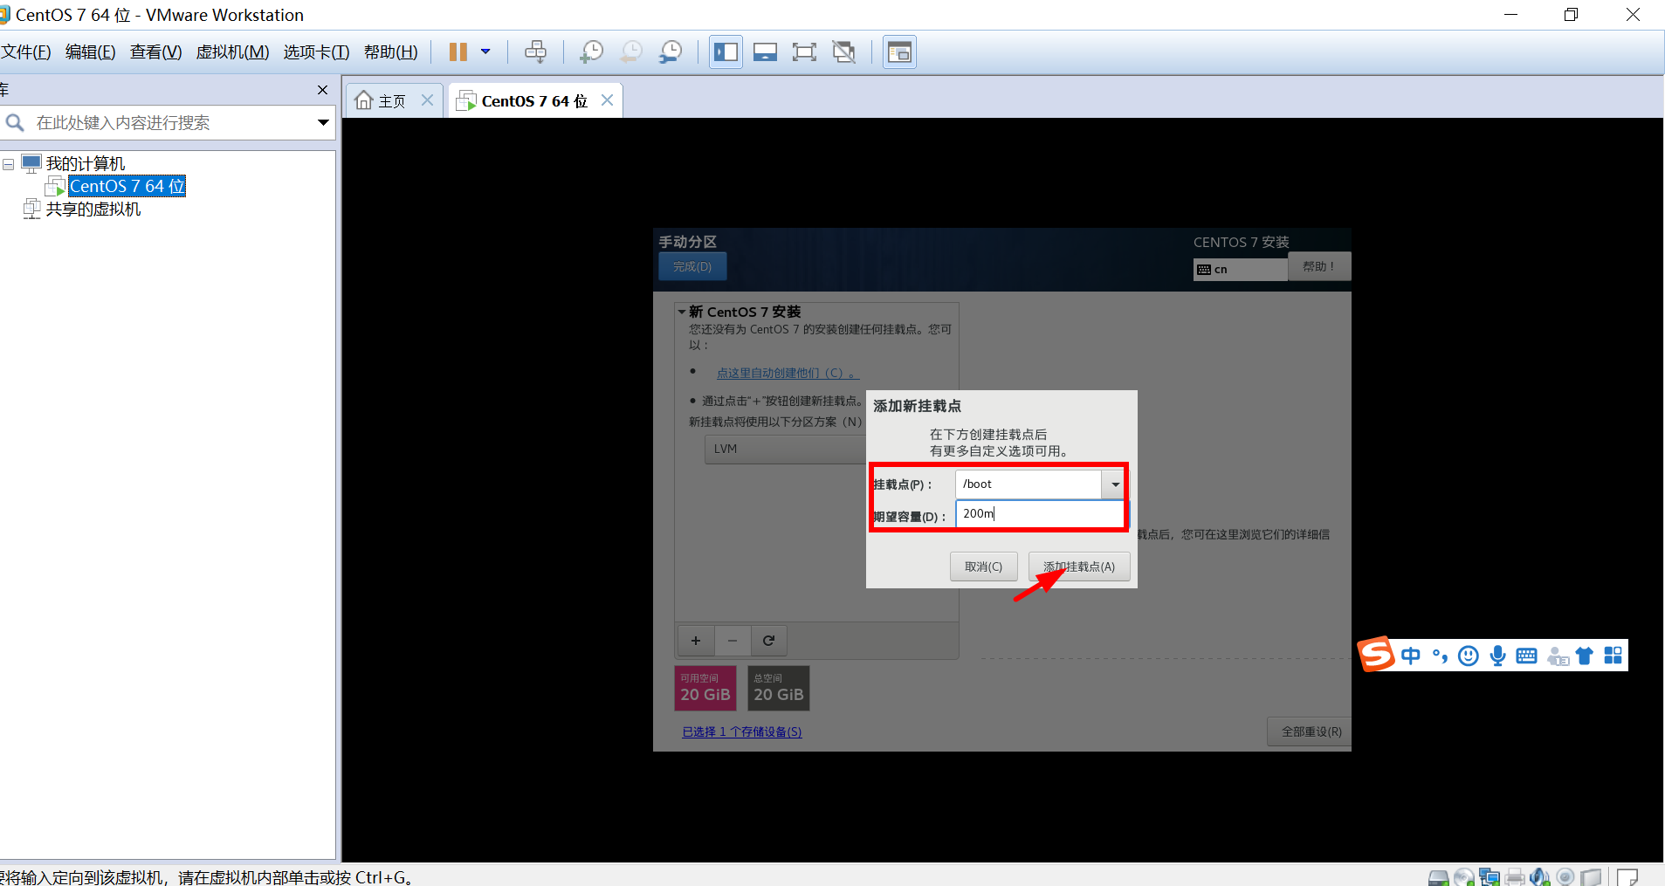Click the Sogou input method logo

(1377, 655)
